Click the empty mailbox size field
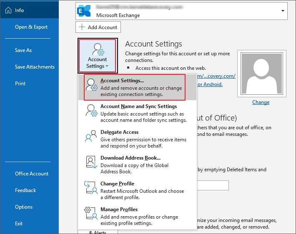Image resolution: width=296 pixels, height=234 pixels. [x=213, y=185]
